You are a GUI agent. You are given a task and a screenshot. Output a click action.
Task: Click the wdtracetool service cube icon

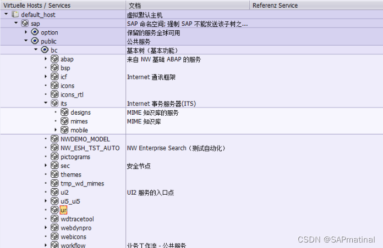pyautogui.click(x=54, y=218)
